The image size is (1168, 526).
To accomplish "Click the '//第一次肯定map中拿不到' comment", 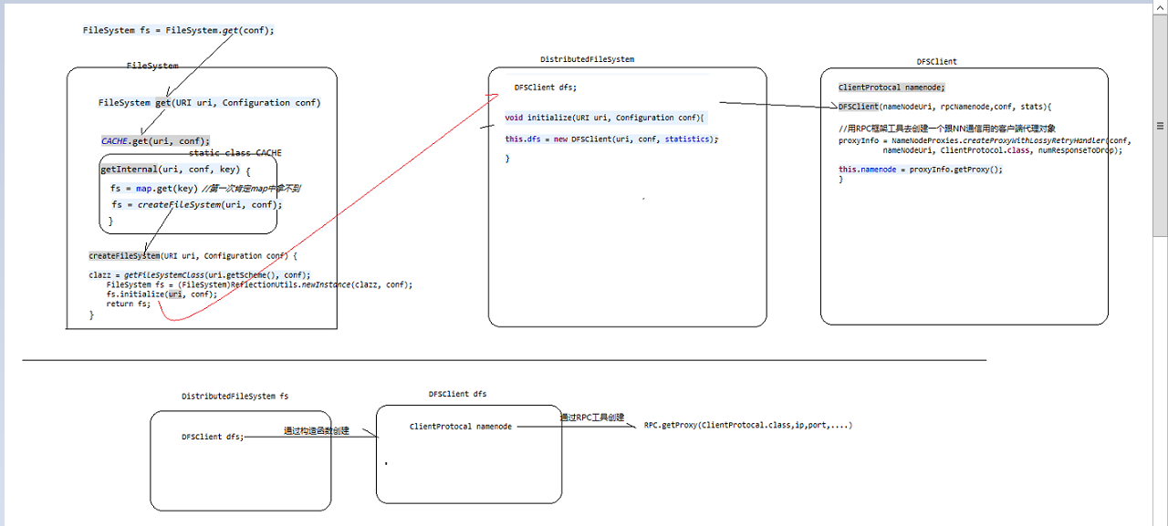I will [x=251, y=189].
